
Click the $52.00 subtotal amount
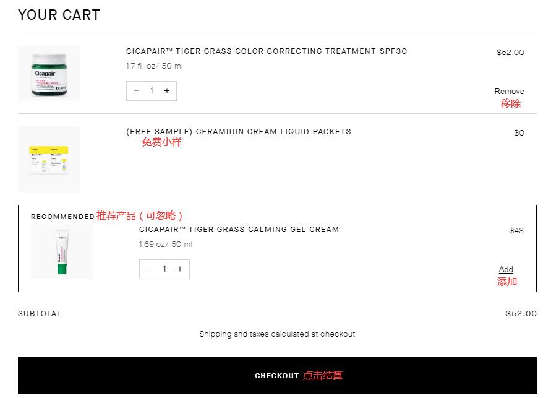click(x=521, y=314)
